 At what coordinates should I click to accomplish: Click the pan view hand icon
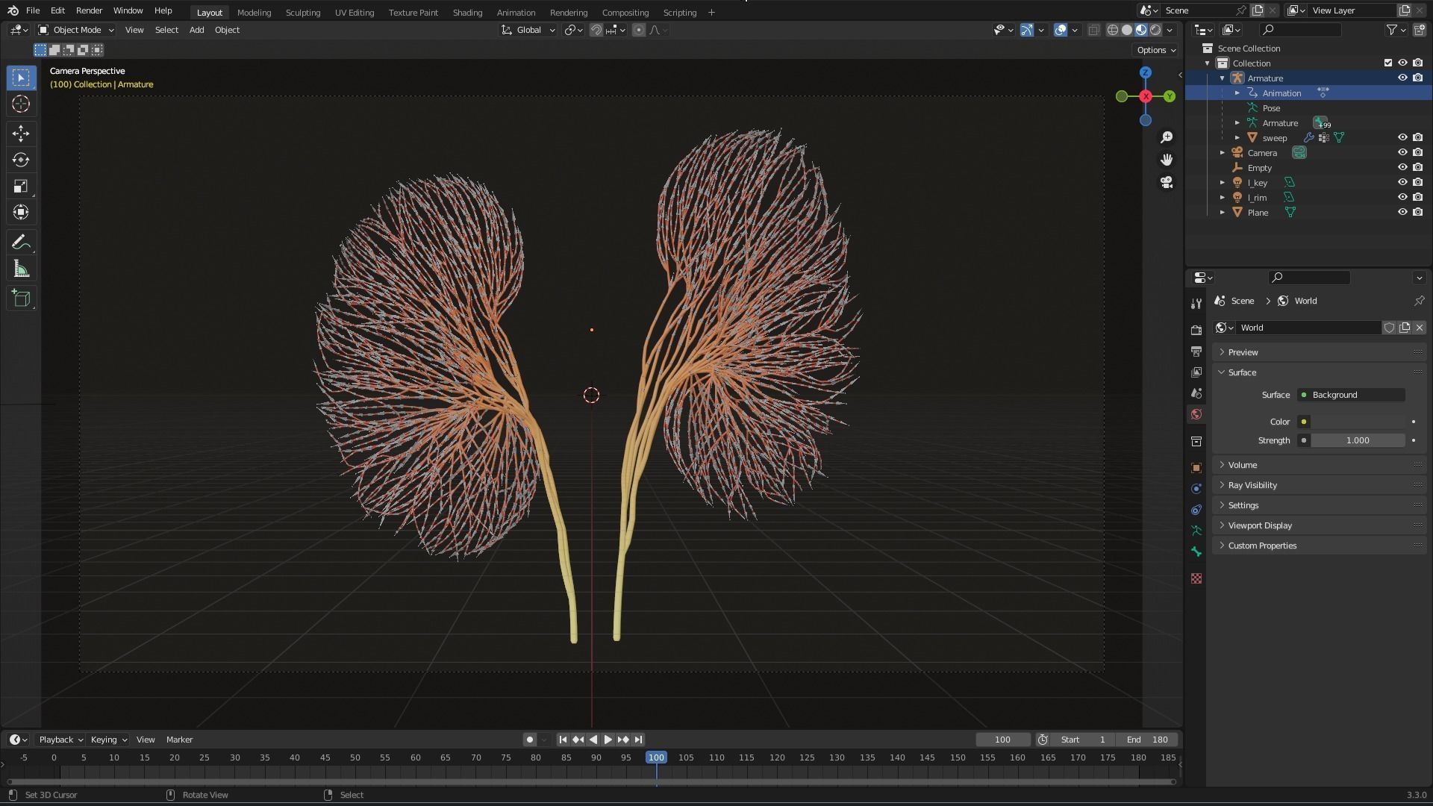coord(1167,160)
